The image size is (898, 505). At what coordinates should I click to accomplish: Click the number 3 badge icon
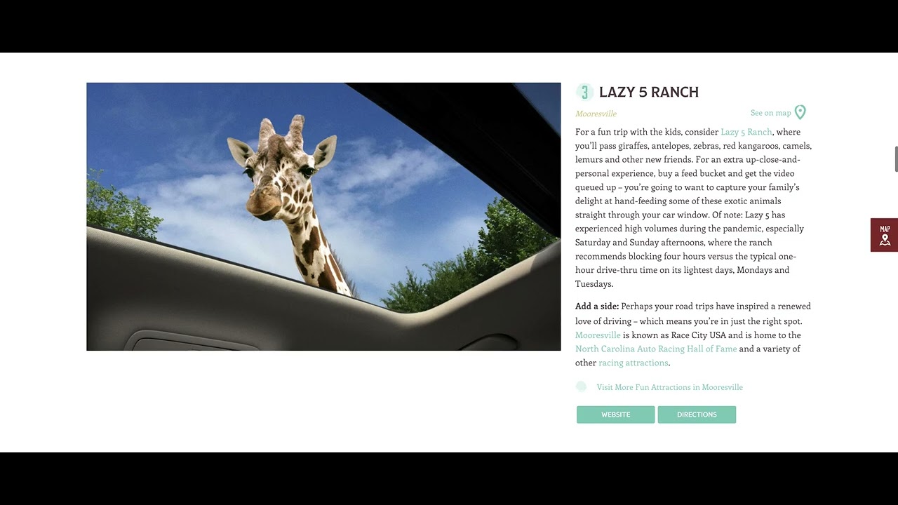[x=584, y=92]
